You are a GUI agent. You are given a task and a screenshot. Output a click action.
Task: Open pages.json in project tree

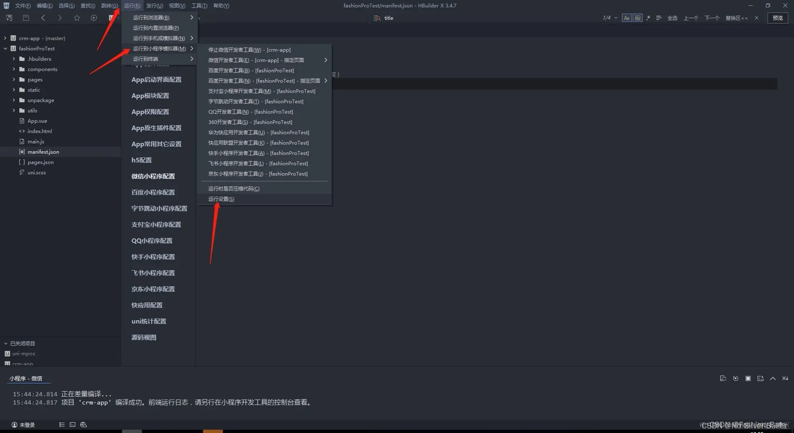coord(41,162)
